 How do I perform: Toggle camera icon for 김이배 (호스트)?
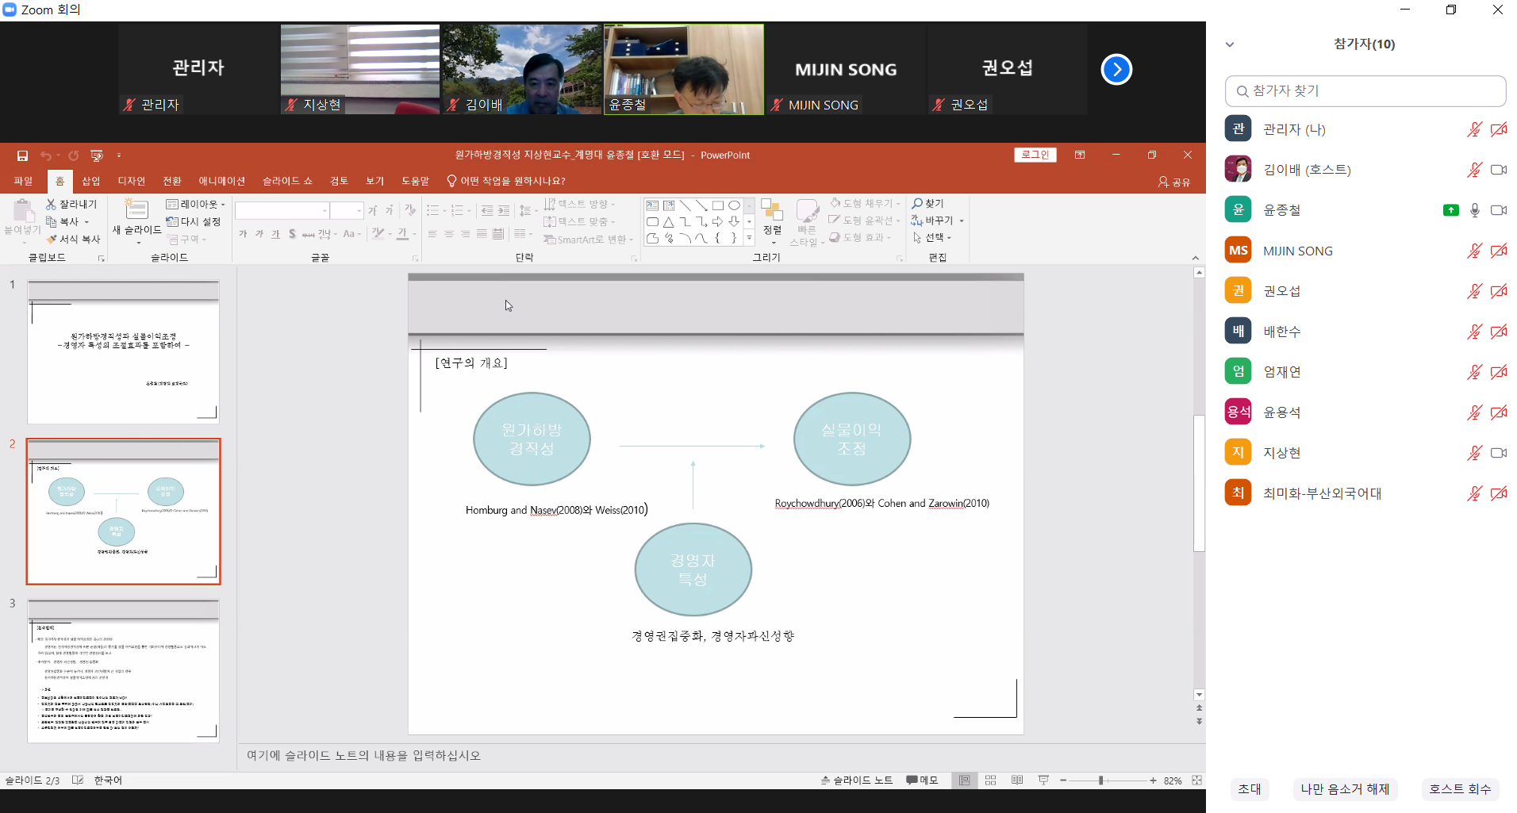point(1498,170)
